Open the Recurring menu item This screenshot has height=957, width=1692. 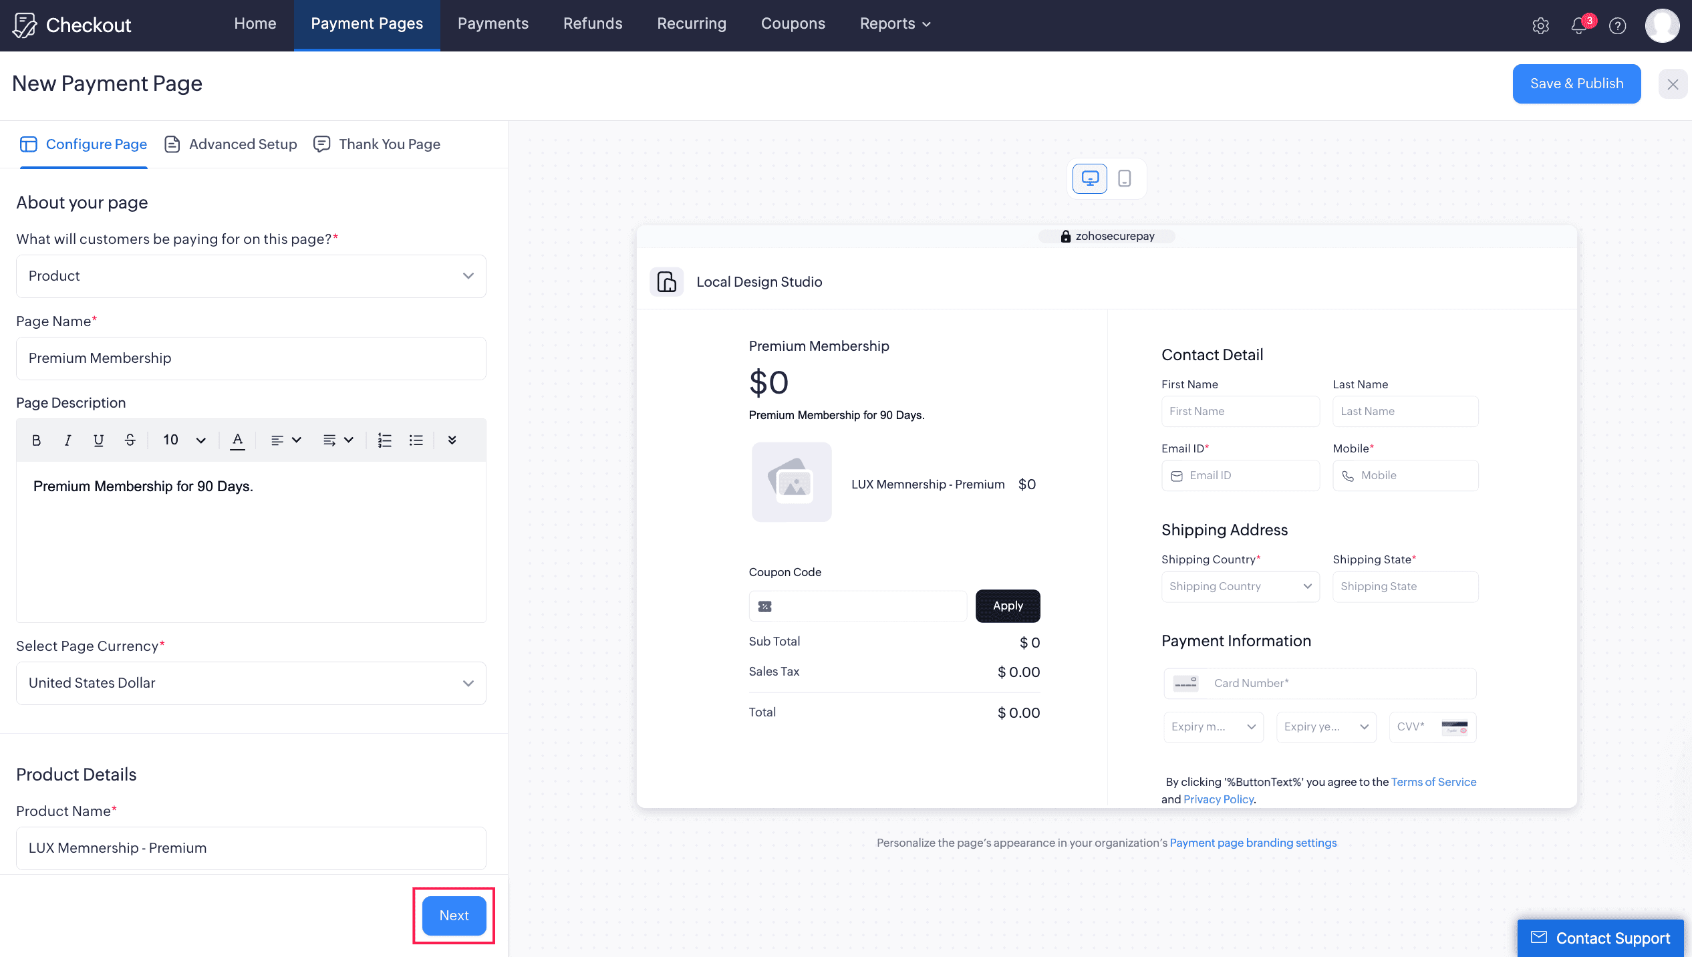click(x=692, y=23)
